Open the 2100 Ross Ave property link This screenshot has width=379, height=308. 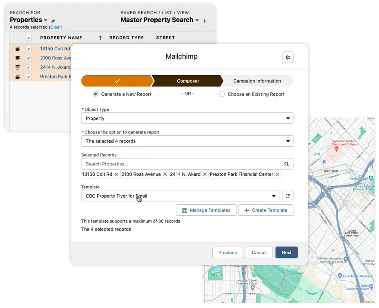(56, 58)
